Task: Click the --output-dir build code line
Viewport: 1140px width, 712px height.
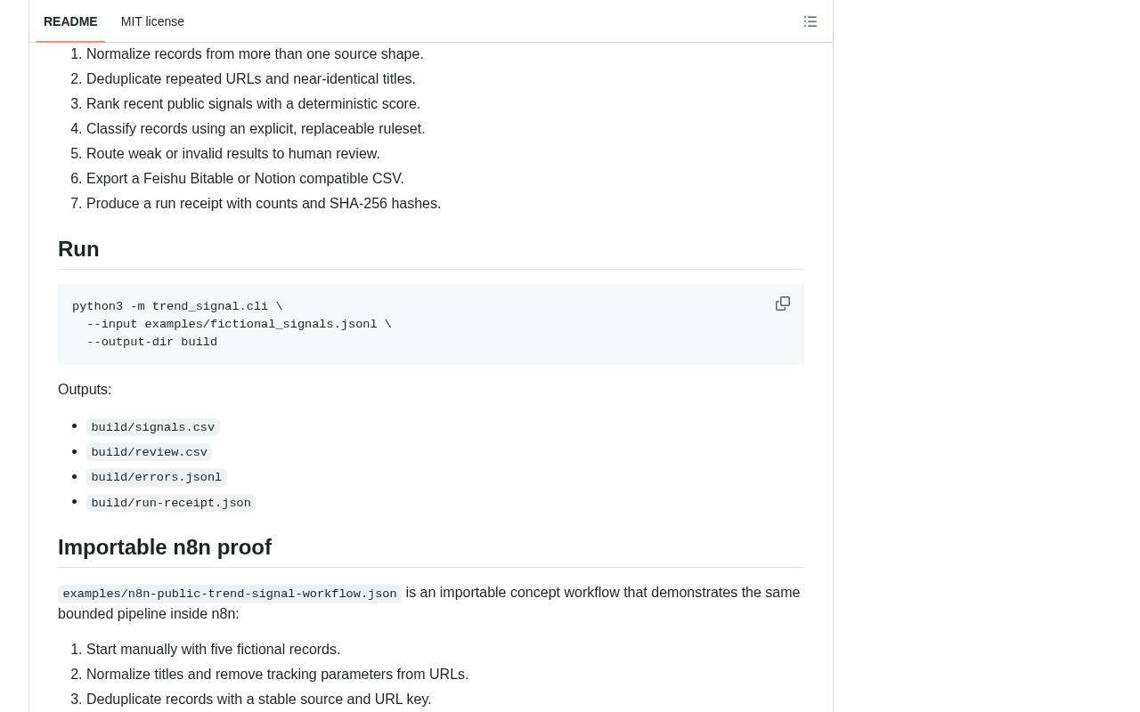Action: click(151, 342)
